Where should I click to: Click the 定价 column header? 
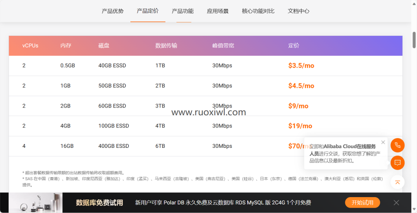(294, 46)
